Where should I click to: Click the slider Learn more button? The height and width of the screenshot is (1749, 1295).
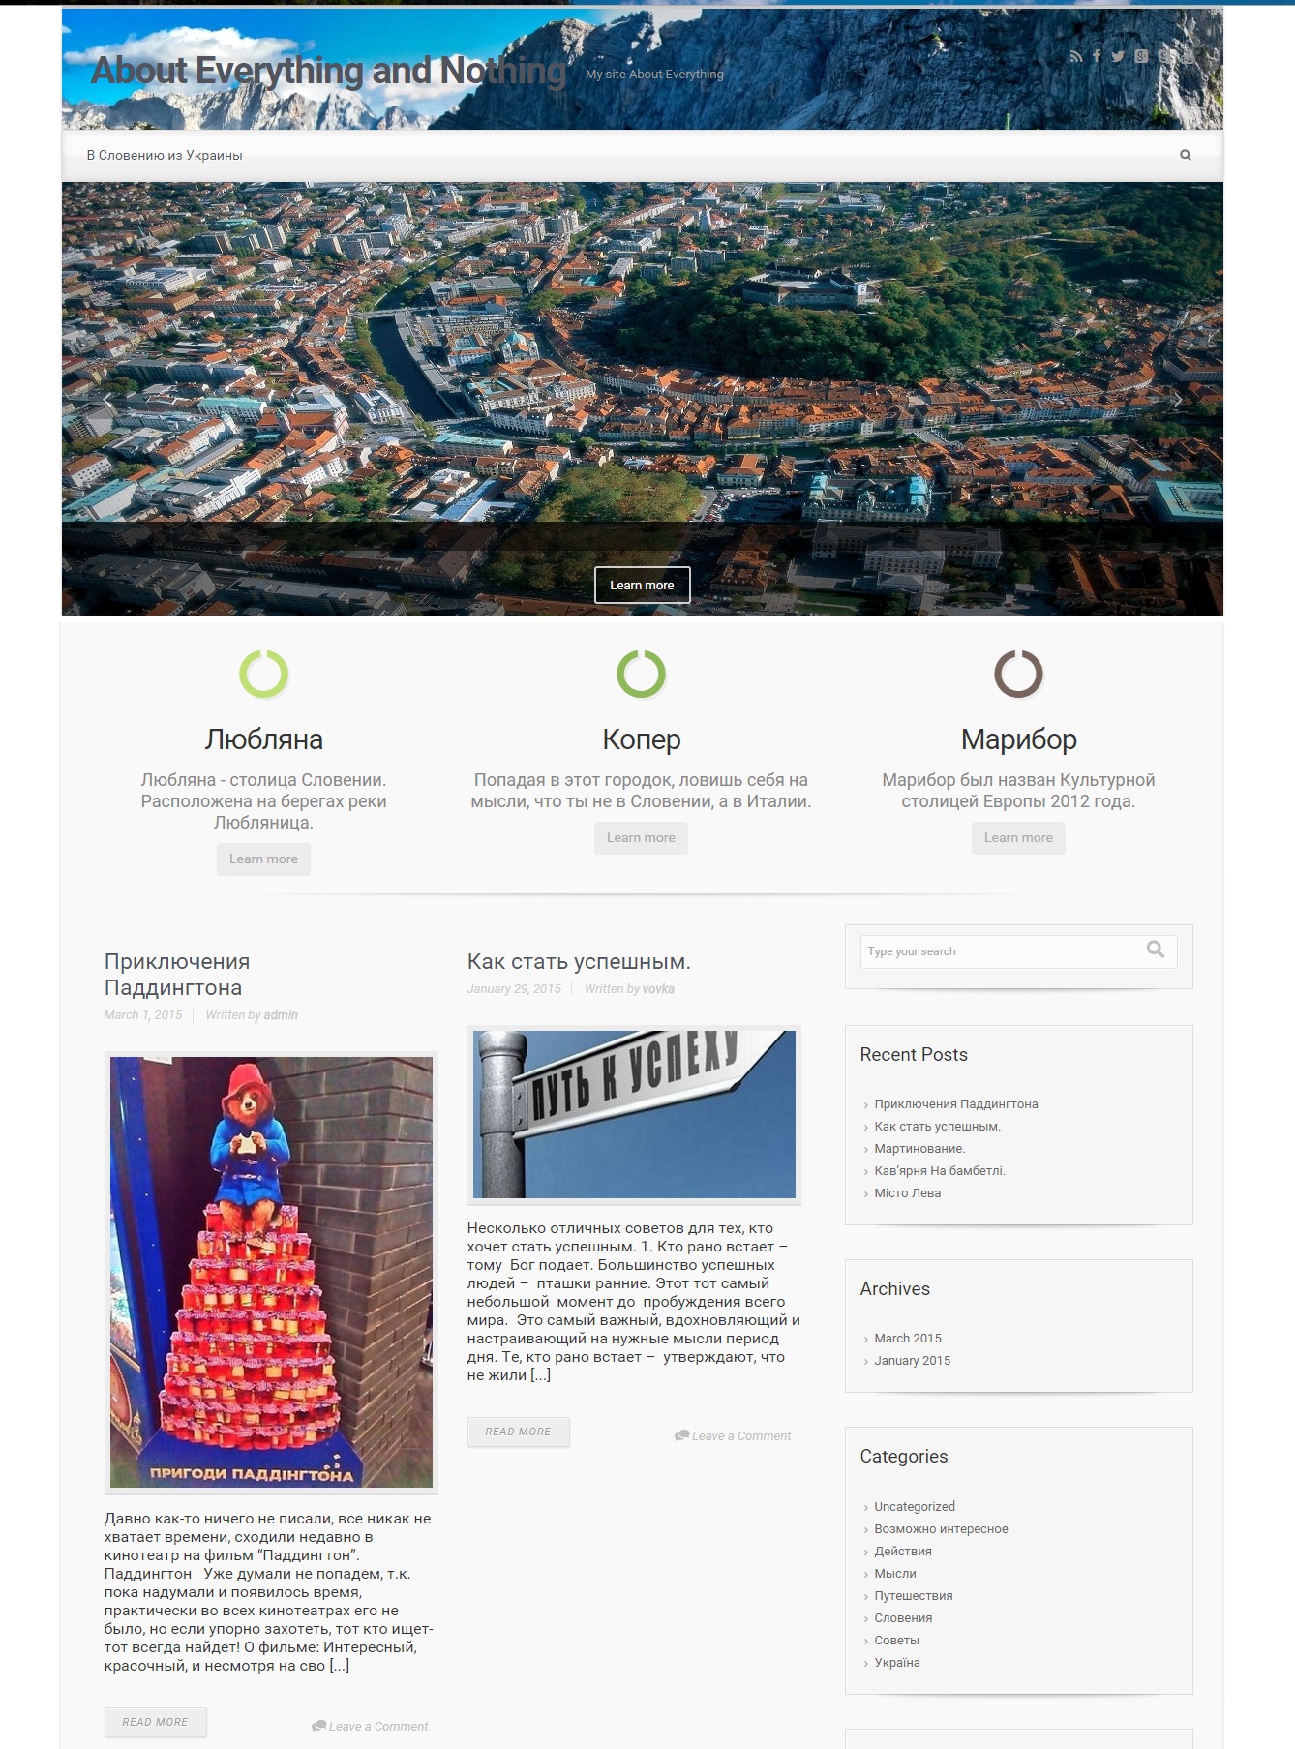pos(642,585)
